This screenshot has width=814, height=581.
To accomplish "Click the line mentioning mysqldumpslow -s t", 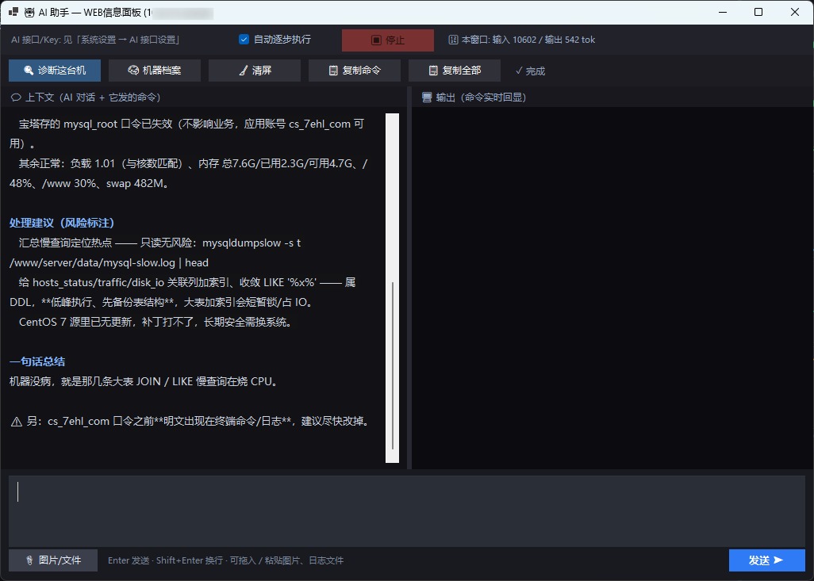I will (x=160, y=243).
